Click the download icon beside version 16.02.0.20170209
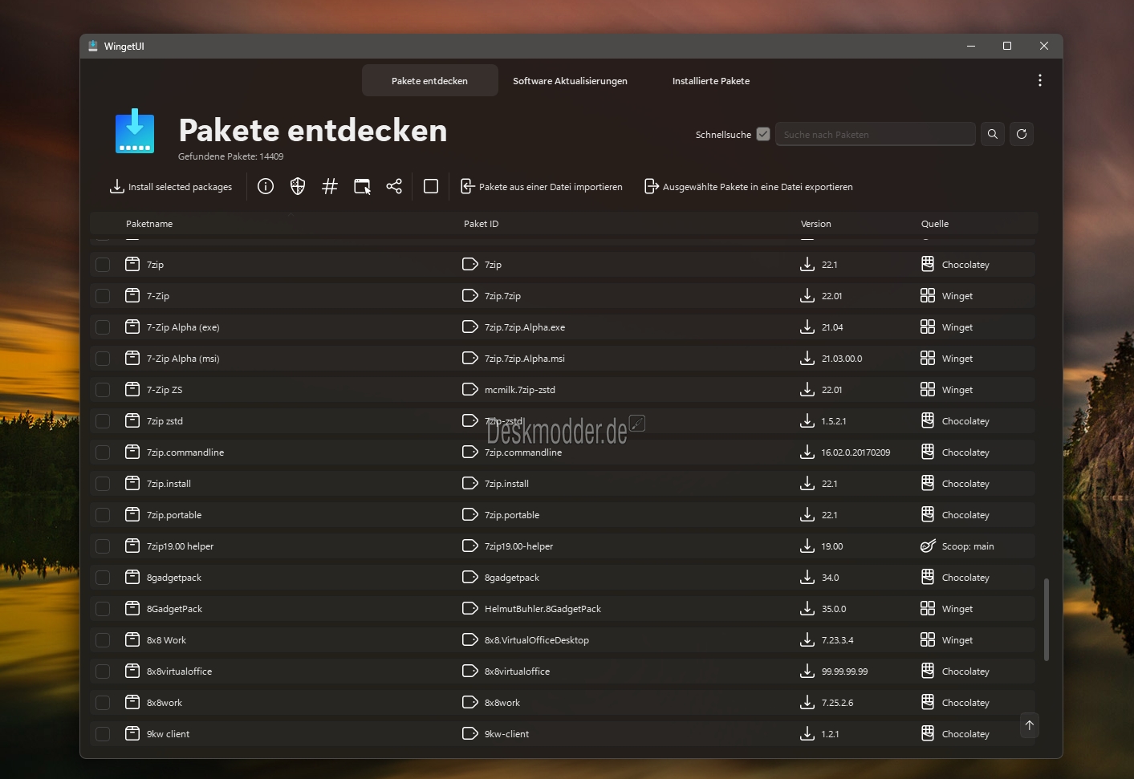Viewport: 1134px width, 779px height. 807,452
